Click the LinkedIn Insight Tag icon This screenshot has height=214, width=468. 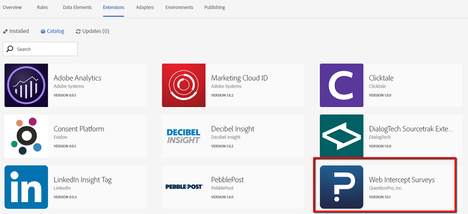[26, 187]
